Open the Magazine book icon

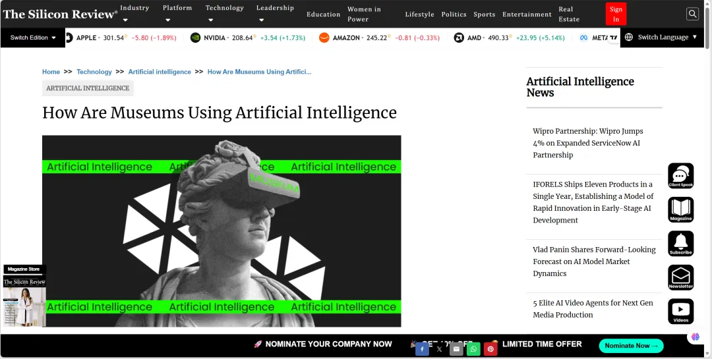[680, 209]
